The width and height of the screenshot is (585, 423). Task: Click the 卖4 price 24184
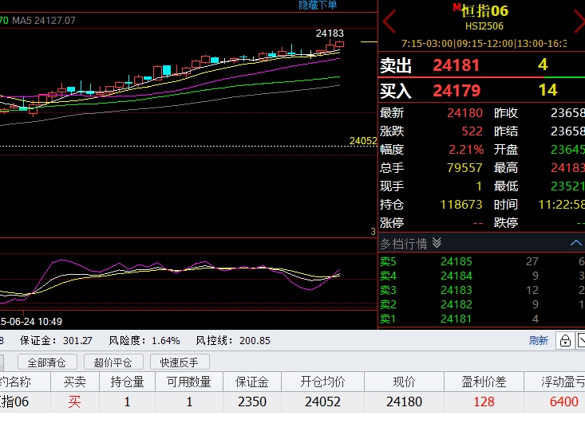click(456, 276)
